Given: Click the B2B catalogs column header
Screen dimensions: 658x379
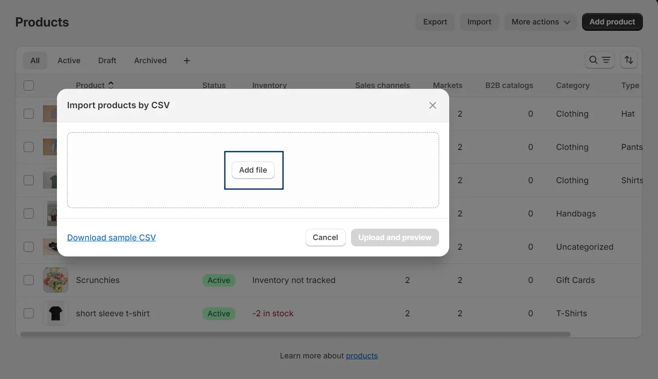Looking at the screenshot, I should [x=509, y=85].
